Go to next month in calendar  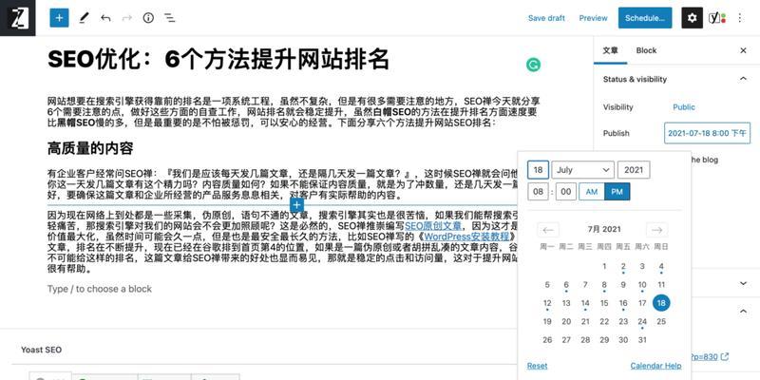tap(656, 229)
